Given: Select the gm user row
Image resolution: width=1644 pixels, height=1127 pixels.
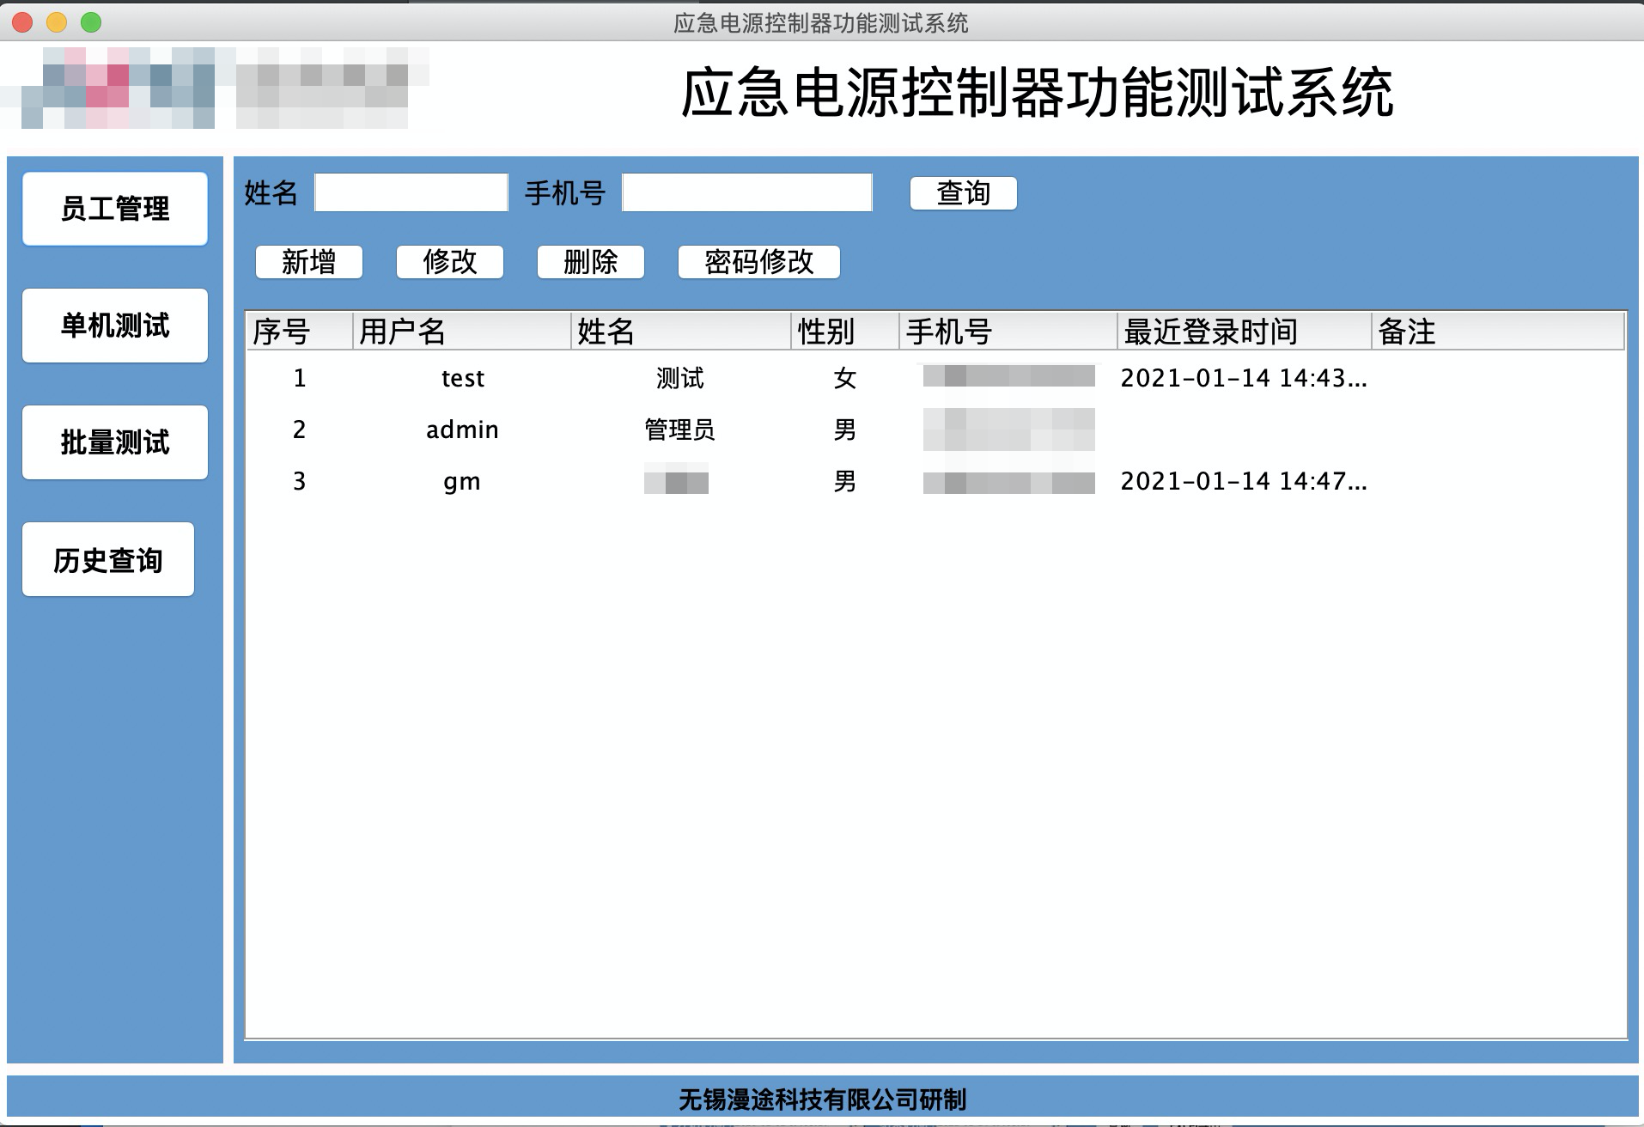Looking at the screenshot, I should coord(462,481).
